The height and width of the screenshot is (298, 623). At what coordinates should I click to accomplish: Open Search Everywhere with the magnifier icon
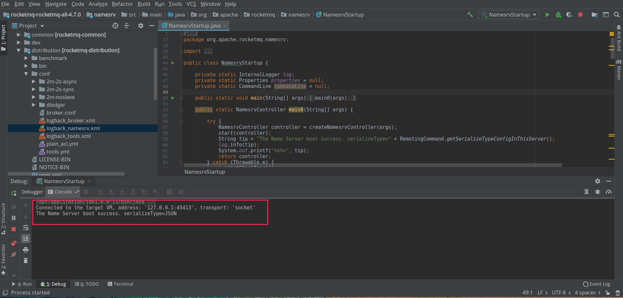(x=617, y=15)
